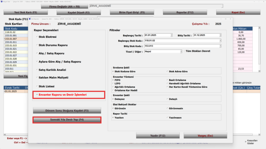The image size is (266, 149).
Task: Select stock row 153.01.022 in list
Action: pos(16,52)
